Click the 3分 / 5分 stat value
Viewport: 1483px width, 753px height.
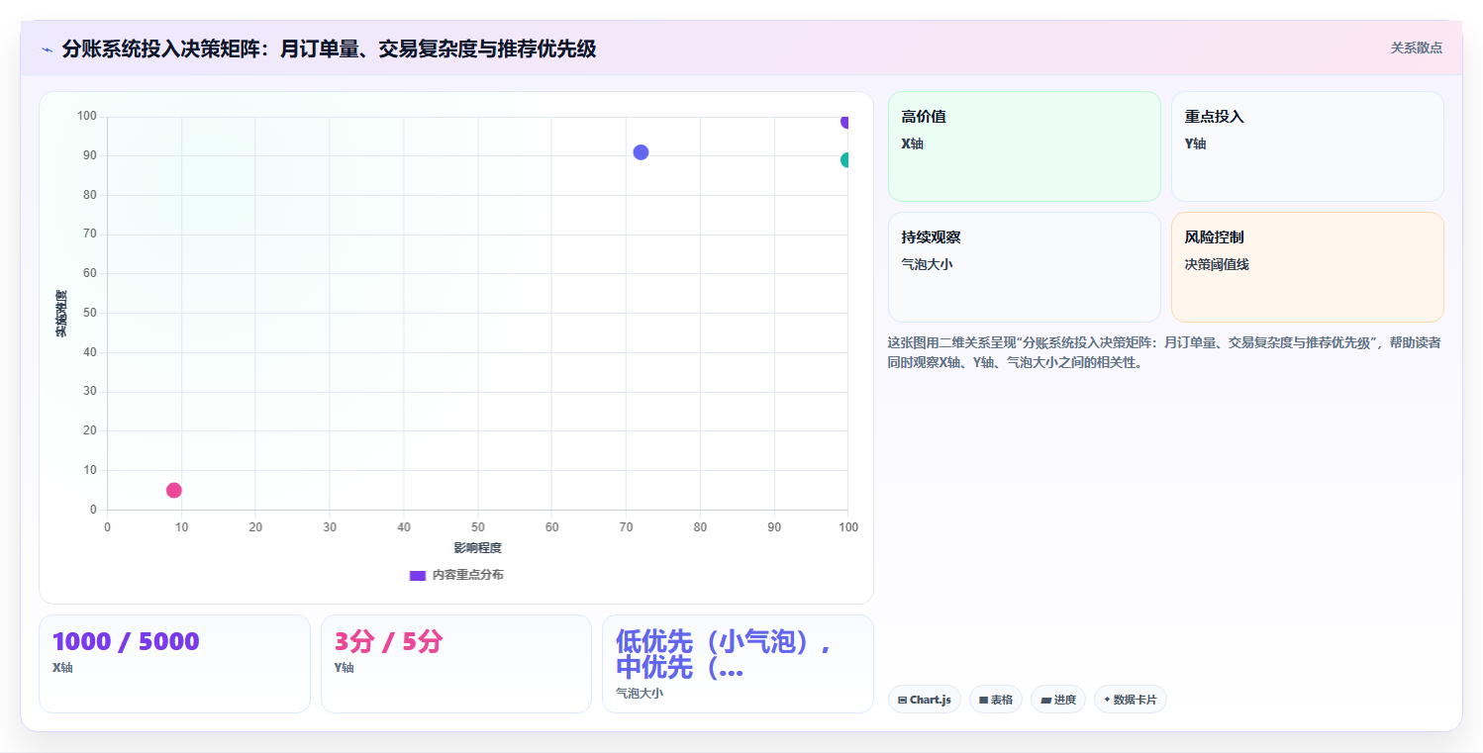(388, 641)
